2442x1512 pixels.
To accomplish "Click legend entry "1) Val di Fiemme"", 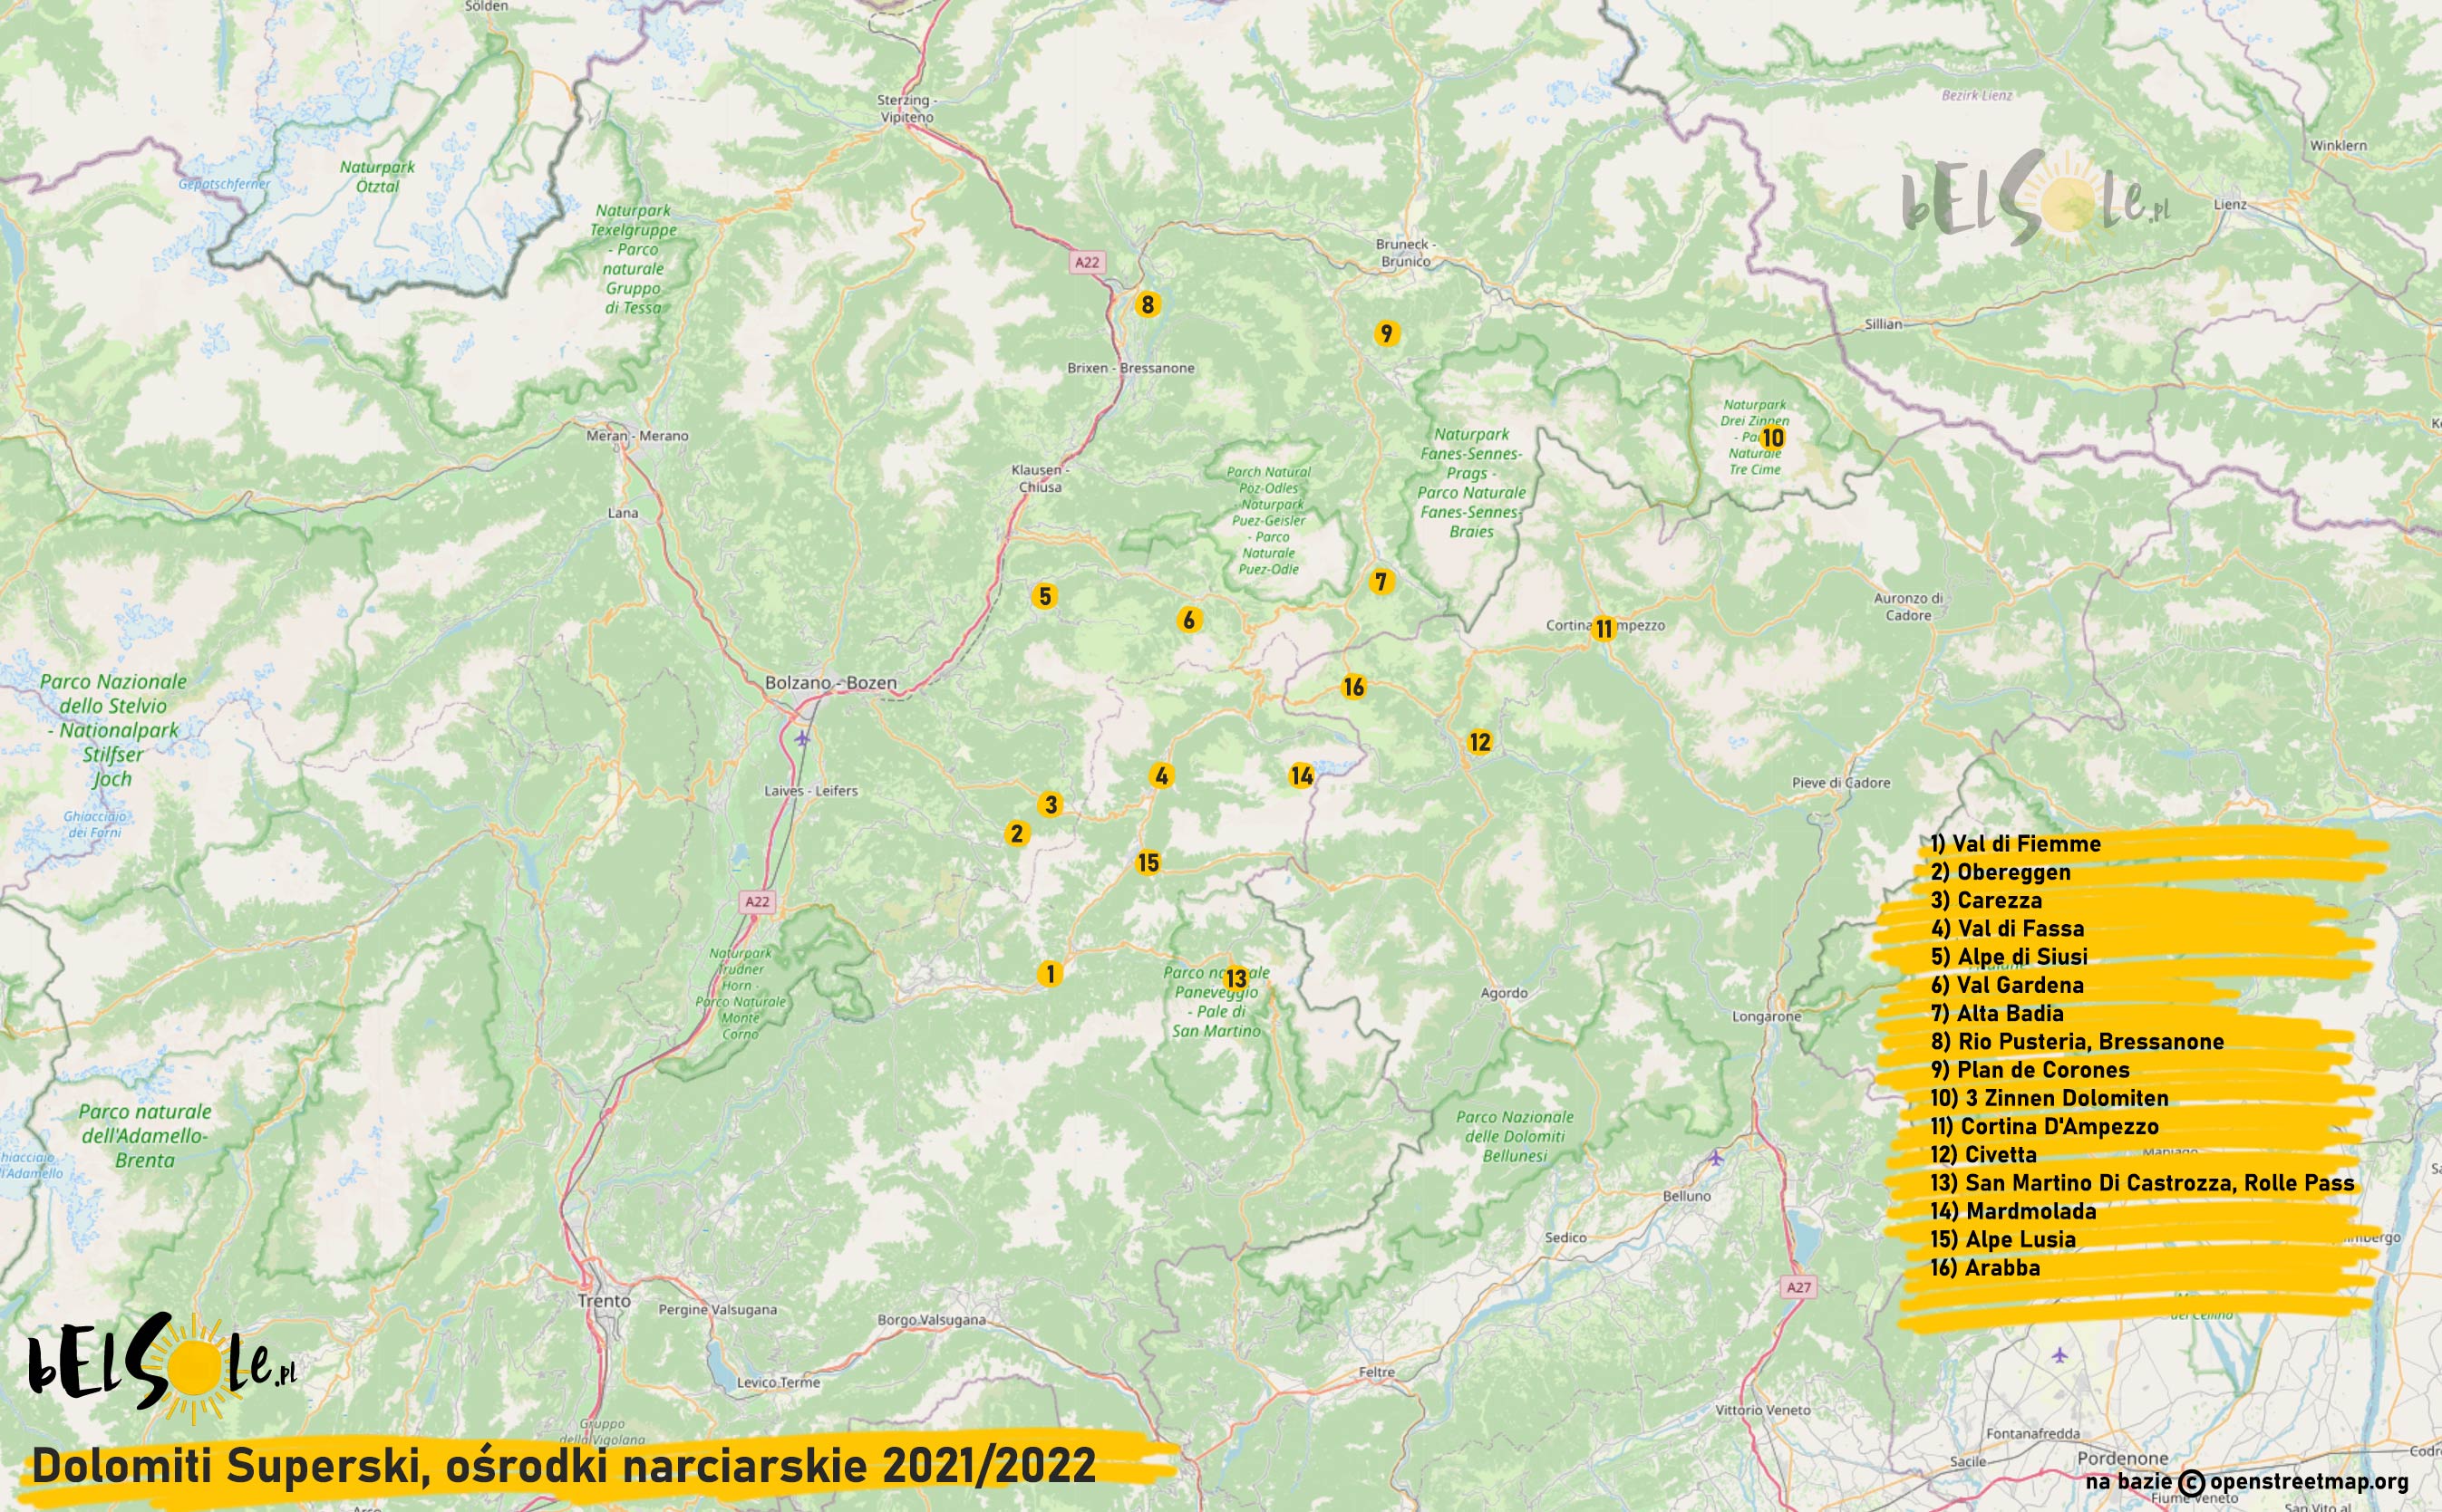I will pos(2015,844).
